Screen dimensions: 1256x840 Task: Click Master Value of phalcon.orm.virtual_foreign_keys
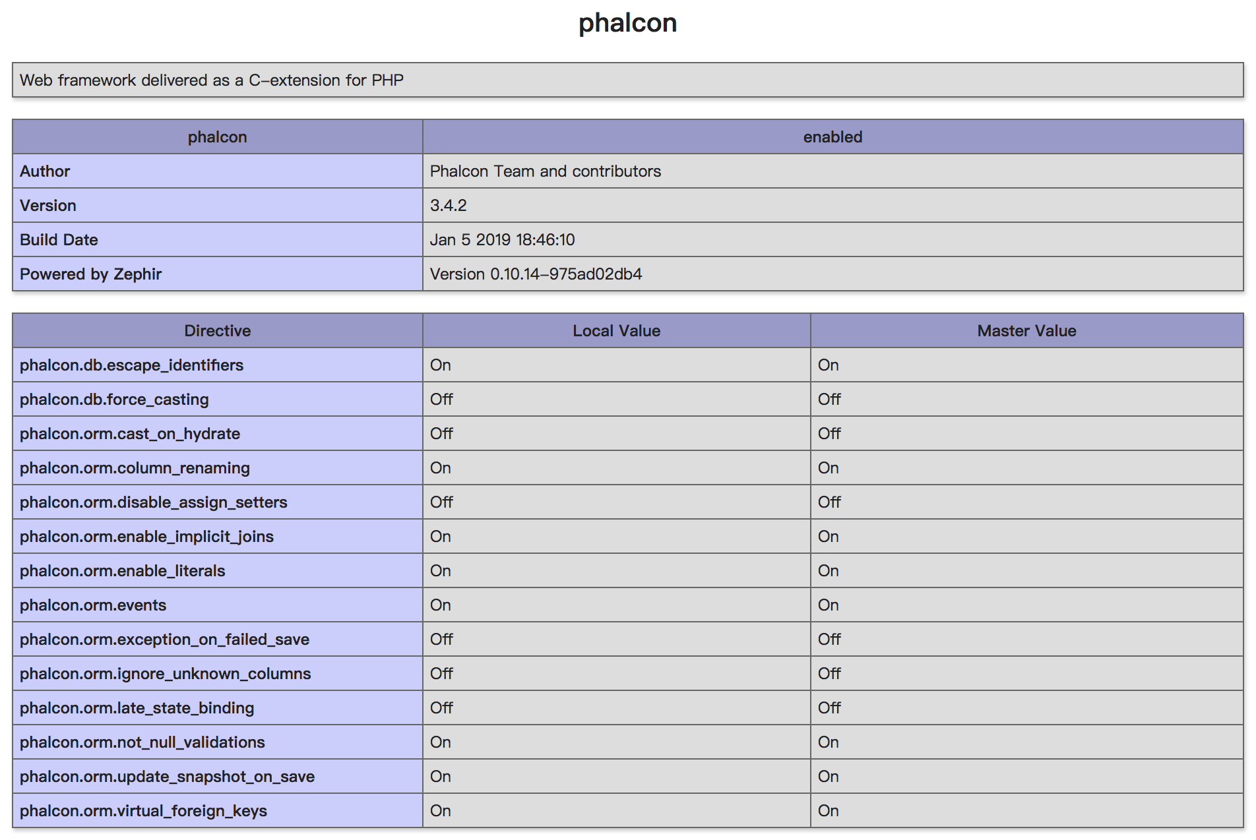pos(829,811)
